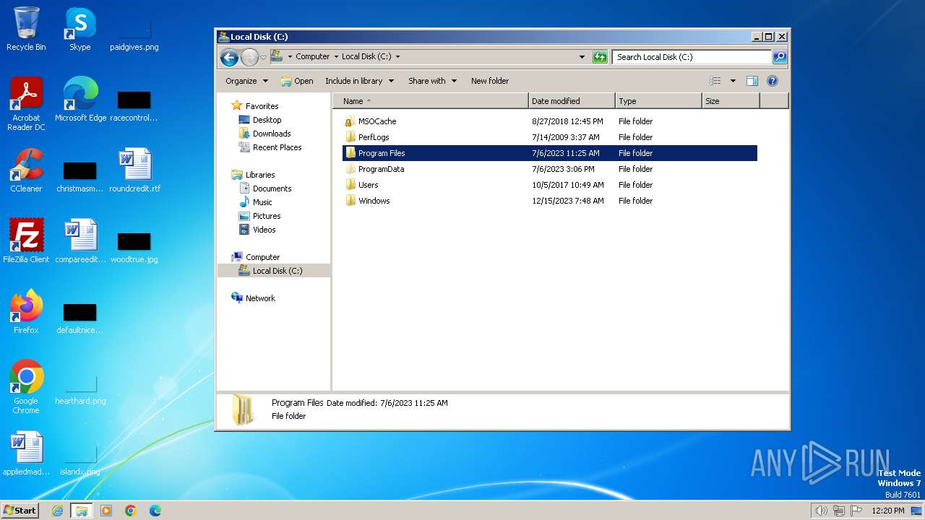Image resolution: width=925 pixels, height=520 pixels.
Task: Select the paidgives.png desktop file
Action: click(x=134, y=35)
